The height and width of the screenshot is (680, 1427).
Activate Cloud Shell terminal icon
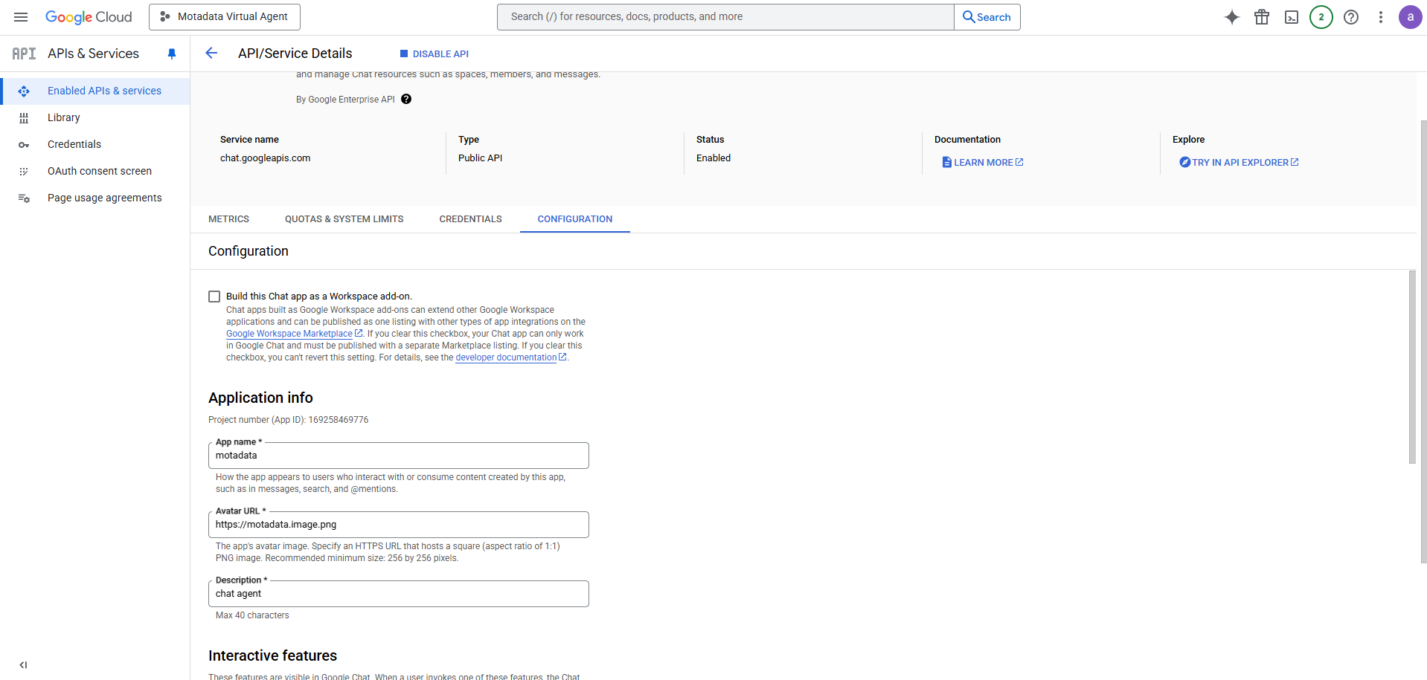coord(1292,17)
